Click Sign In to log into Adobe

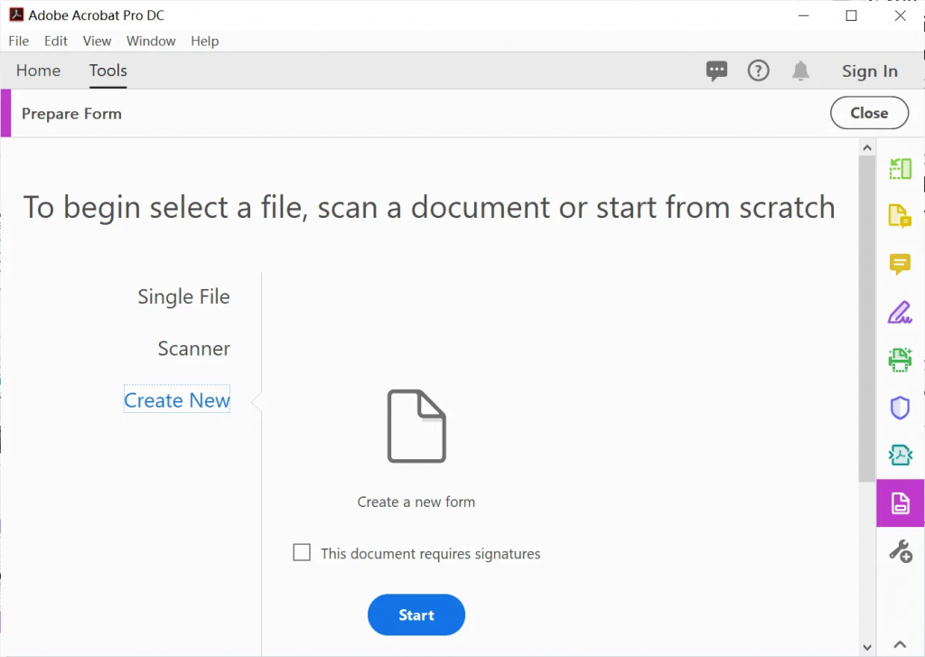pos(869,70)
